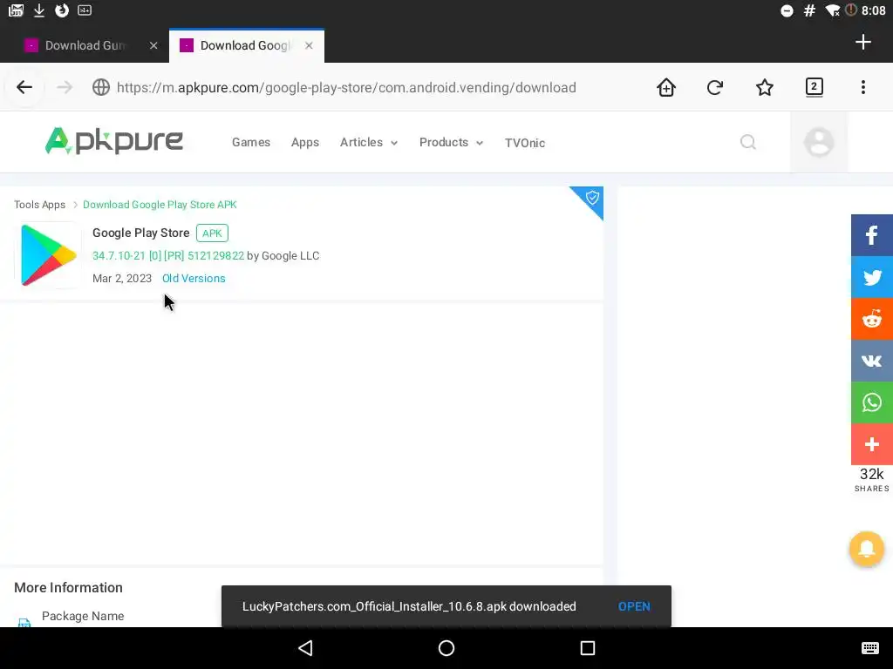
Task: Open the user account avatar
Action: coord(818,142)
